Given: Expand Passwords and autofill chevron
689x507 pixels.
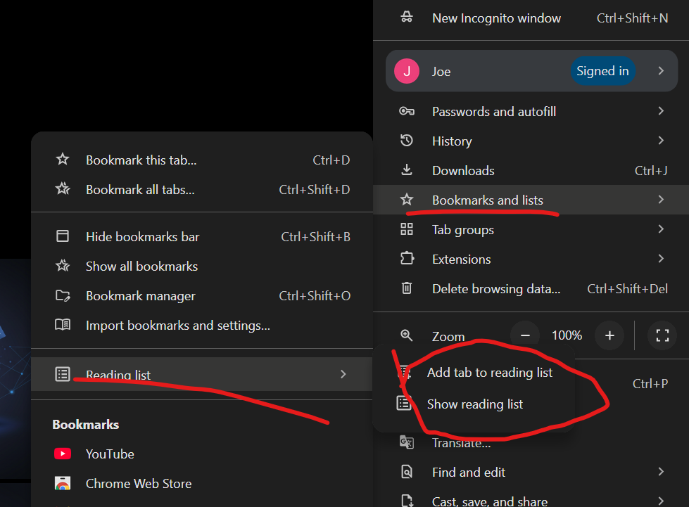Looking at the screenshot, I should [660, 111].
